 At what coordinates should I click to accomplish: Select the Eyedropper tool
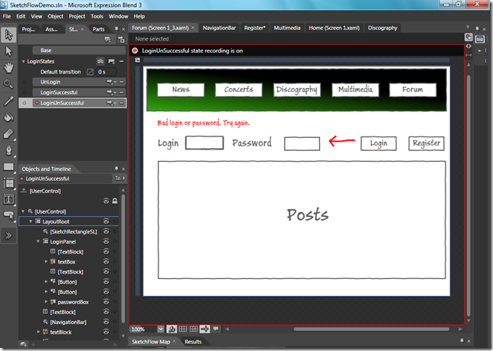point(8,100)
